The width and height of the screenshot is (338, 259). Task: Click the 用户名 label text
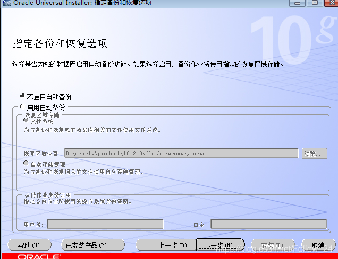33,225
